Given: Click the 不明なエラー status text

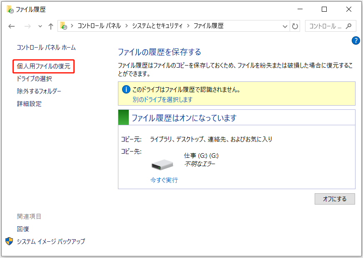Looking at the screenshot, I should click(200, 164).
